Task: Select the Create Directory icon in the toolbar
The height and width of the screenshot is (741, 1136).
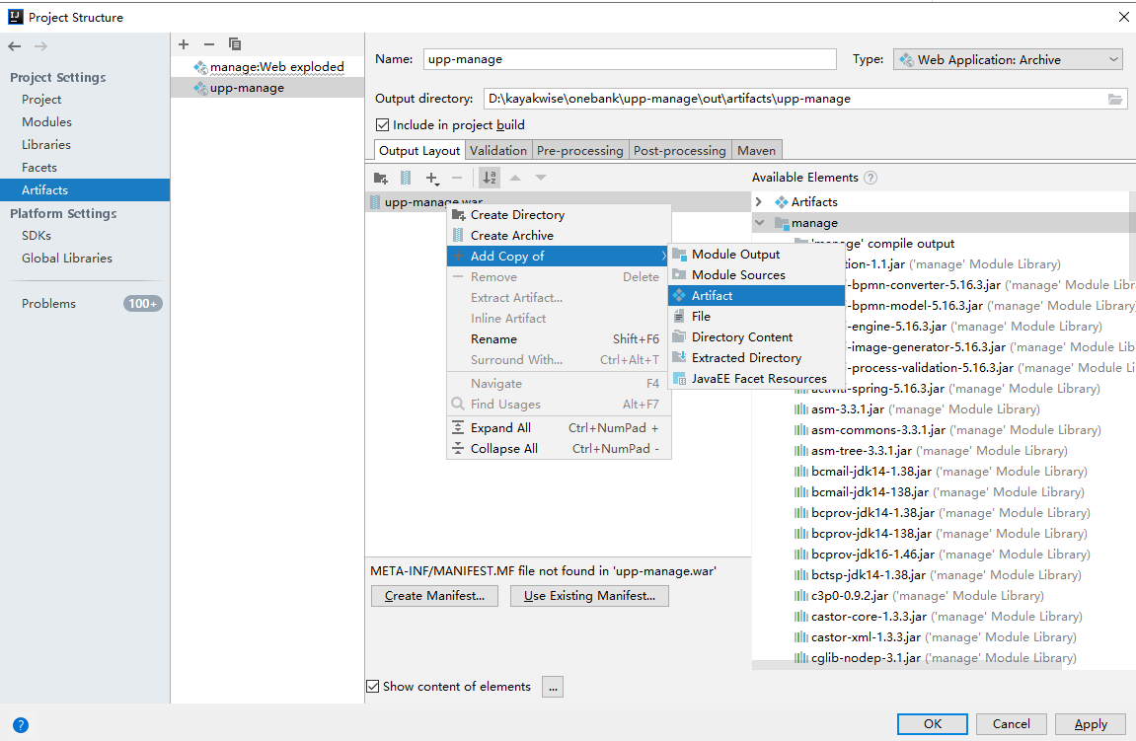Action: coord(382,178)
